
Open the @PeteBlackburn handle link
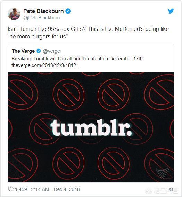42,18
